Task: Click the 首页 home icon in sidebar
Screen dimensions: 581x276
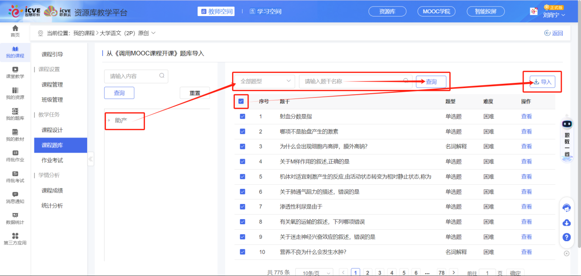Action: 15,28
